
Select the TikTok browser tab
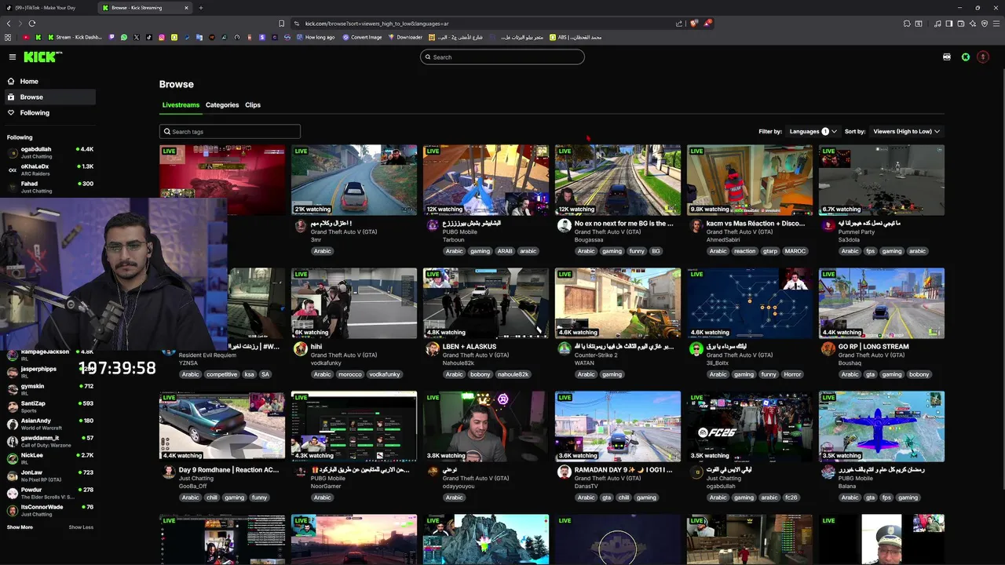click(x=47, y=8)
